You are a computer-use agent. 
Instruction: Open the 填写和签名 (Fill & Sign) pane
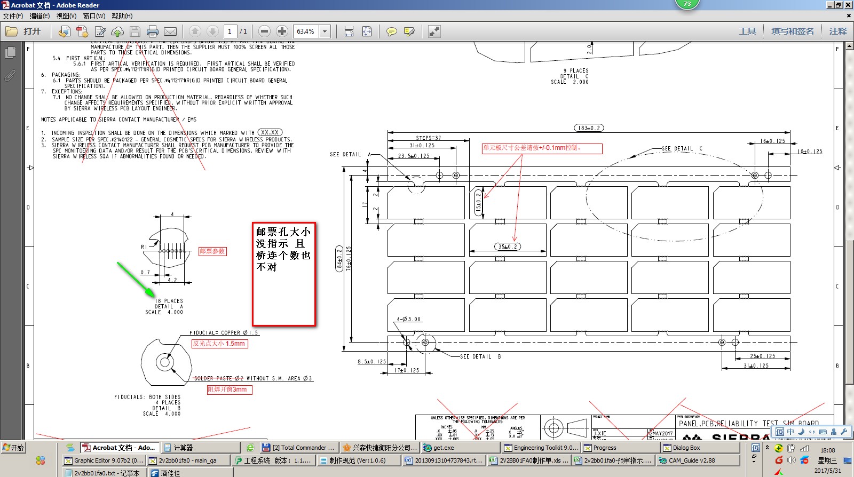tap(793, 31)
